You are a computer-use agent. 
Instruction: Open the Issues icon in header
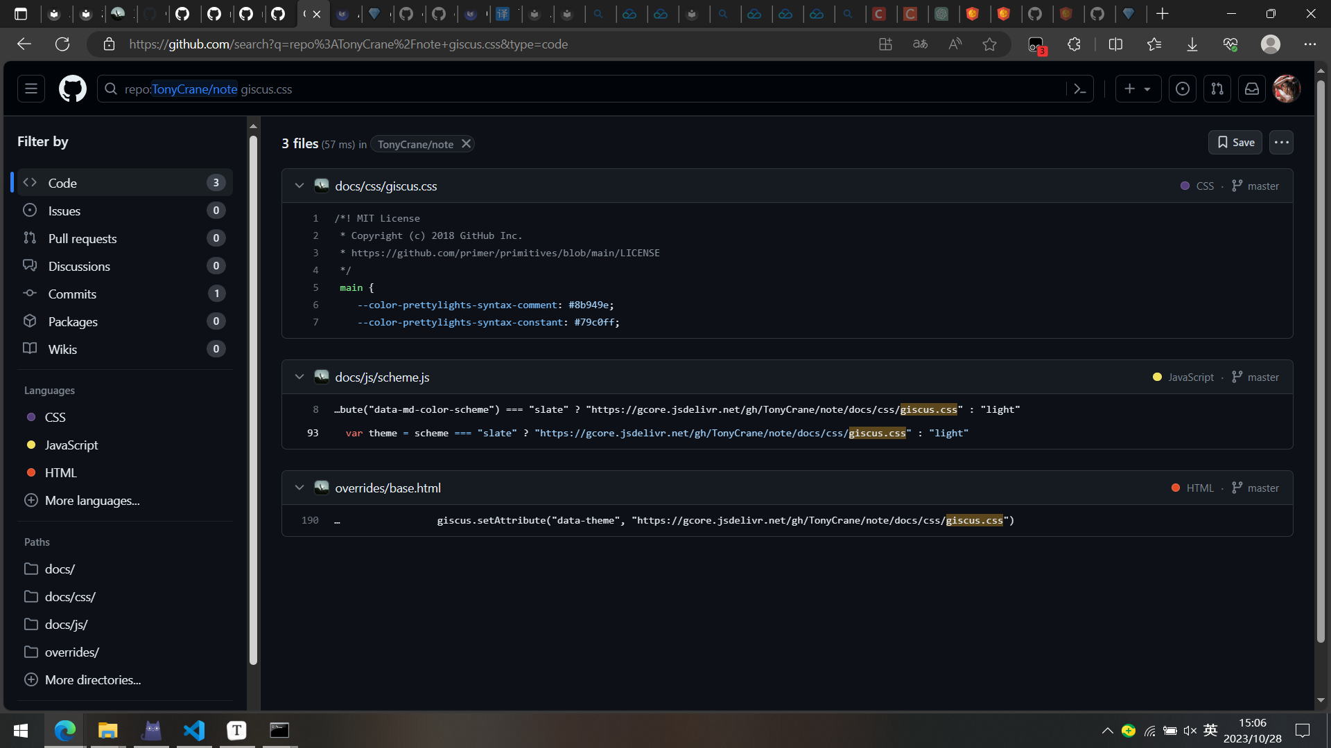(x=1183, y=89)
